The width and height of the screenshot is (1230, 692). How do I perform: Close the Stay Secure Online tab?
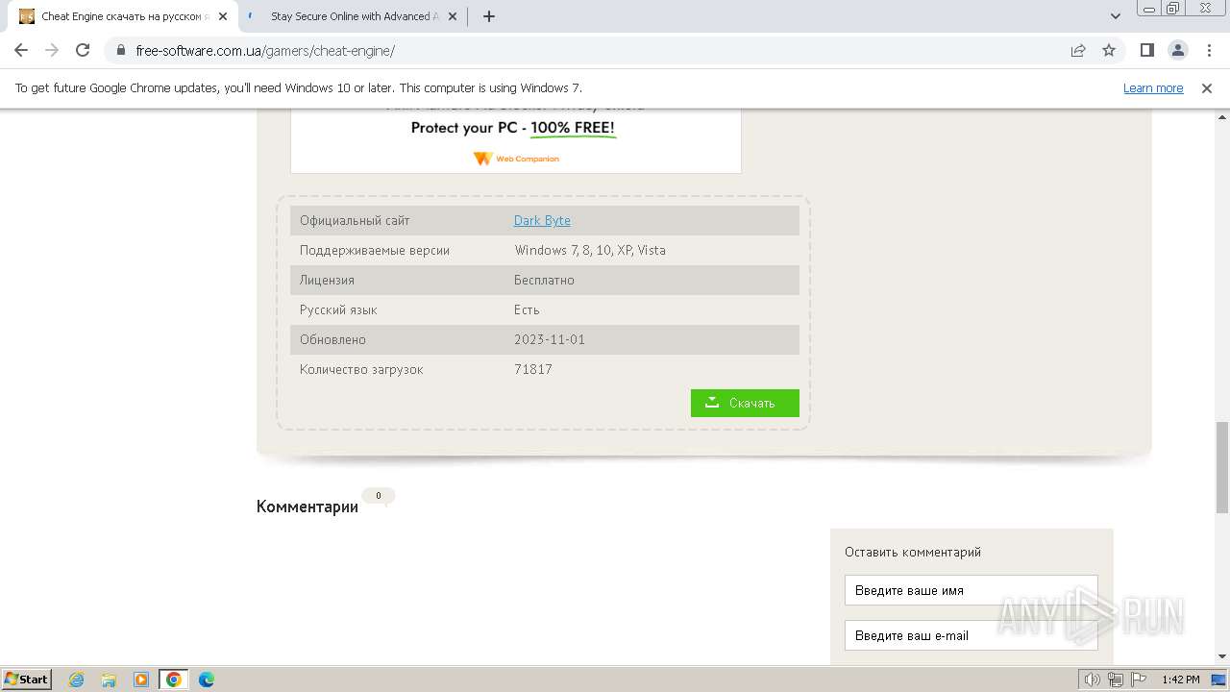click(453, 16)
